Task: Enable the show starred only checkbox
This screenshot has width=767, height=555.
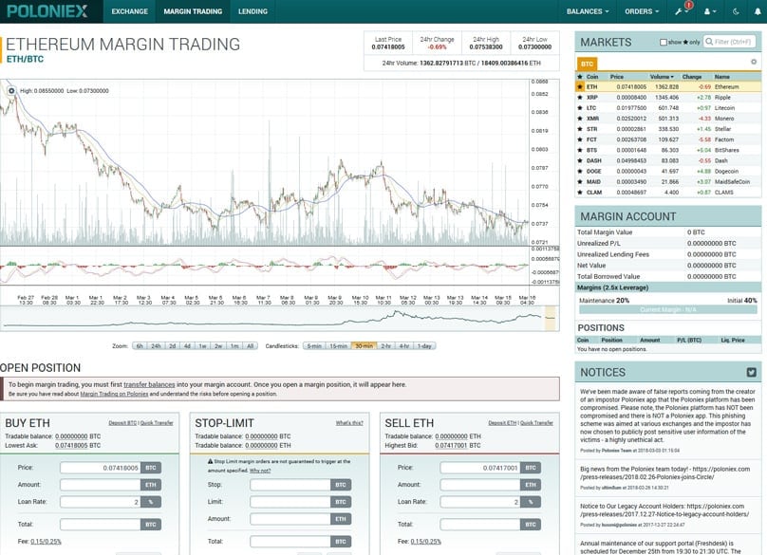Action: click(664, 43)
